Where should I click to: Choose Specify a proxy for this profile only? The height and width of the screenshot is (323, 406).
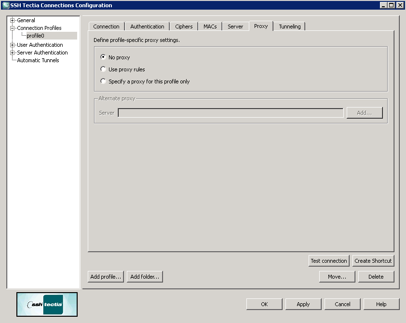[103, 81]
